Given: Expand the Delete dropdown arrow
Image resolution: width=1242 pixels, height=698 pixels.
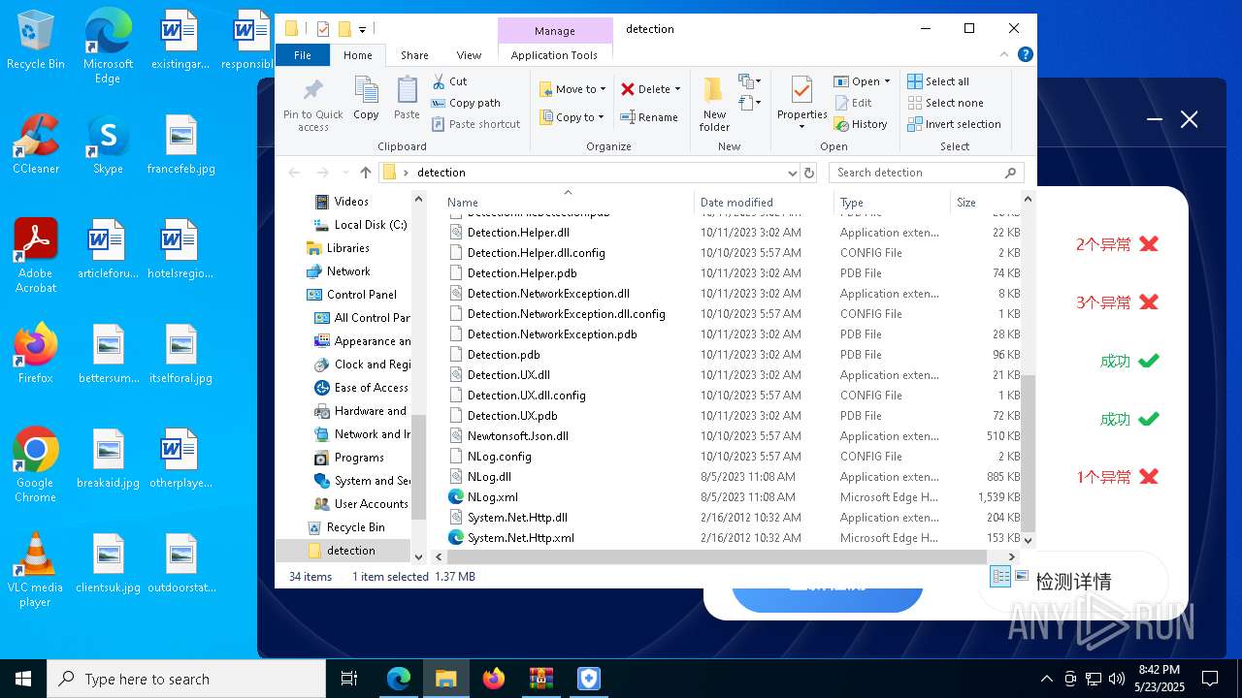Looking at the screenshot, I should pyautogui.click(x=677, y=89).
